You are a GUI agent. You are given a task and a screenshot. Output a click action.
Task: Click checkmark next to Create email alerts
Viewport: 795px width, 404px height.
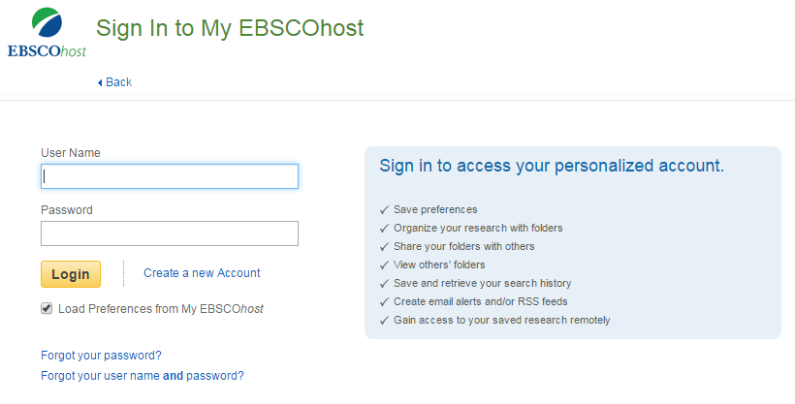(x=385, y=302)
